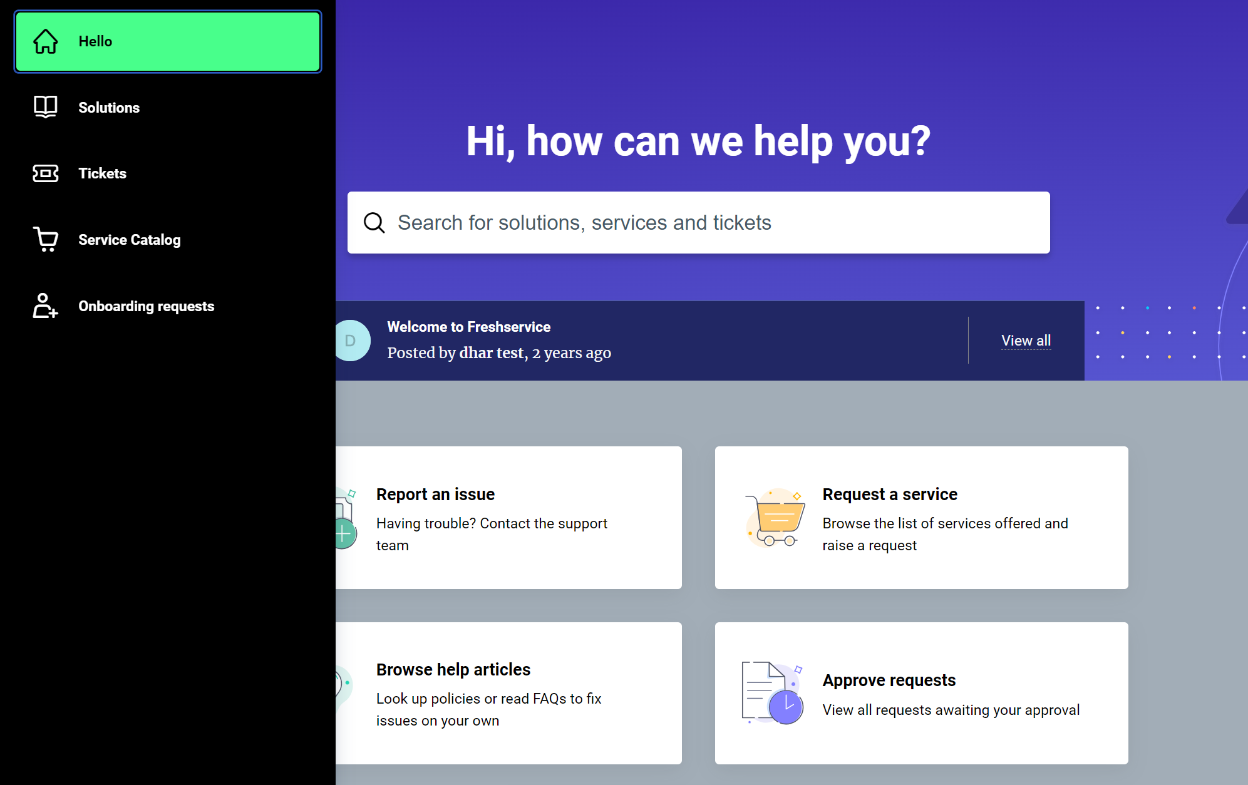The image size is (1248, 785).
Task: Open the Hello menu item
Action: (95, 41)
